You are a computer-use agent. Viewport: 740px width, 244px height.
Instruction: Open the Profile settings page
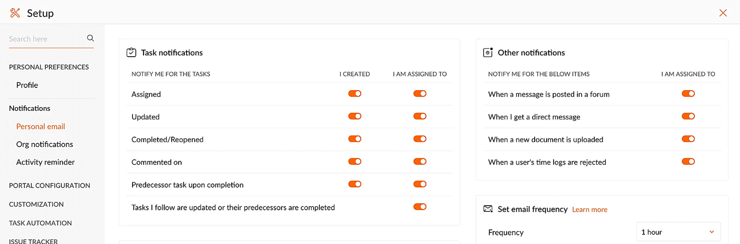(x=27, y=85)
